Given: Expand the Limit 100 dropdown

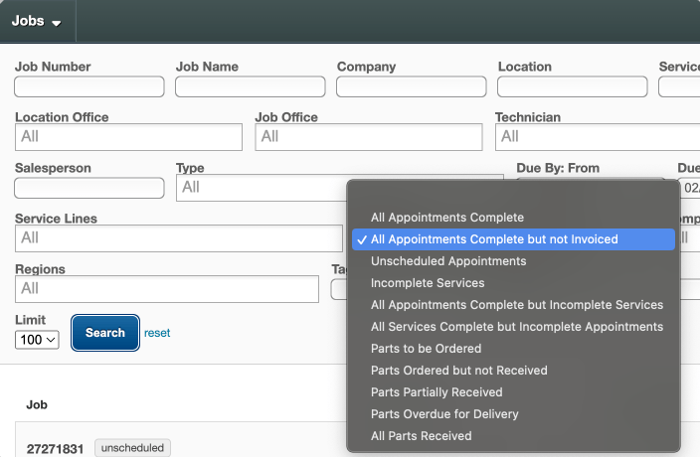Looking at the screenshot, I should click(x=38, y=340).
